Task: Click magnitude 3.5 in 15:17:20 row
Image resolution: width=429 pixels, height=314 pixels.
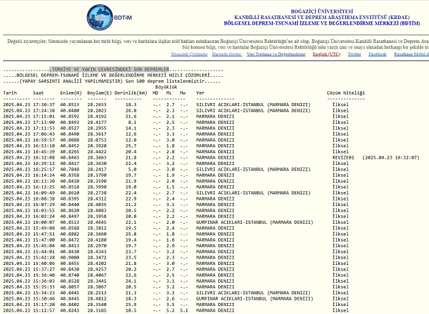Action: [x=170, y=305]
